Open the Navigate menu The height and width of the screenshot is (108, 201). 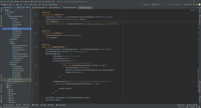tap(17, 1)
